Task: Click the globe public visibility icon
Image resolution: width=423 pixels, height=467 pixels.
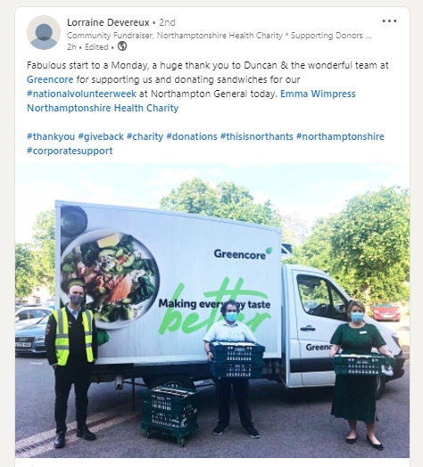Action: (x=122, y=46)
